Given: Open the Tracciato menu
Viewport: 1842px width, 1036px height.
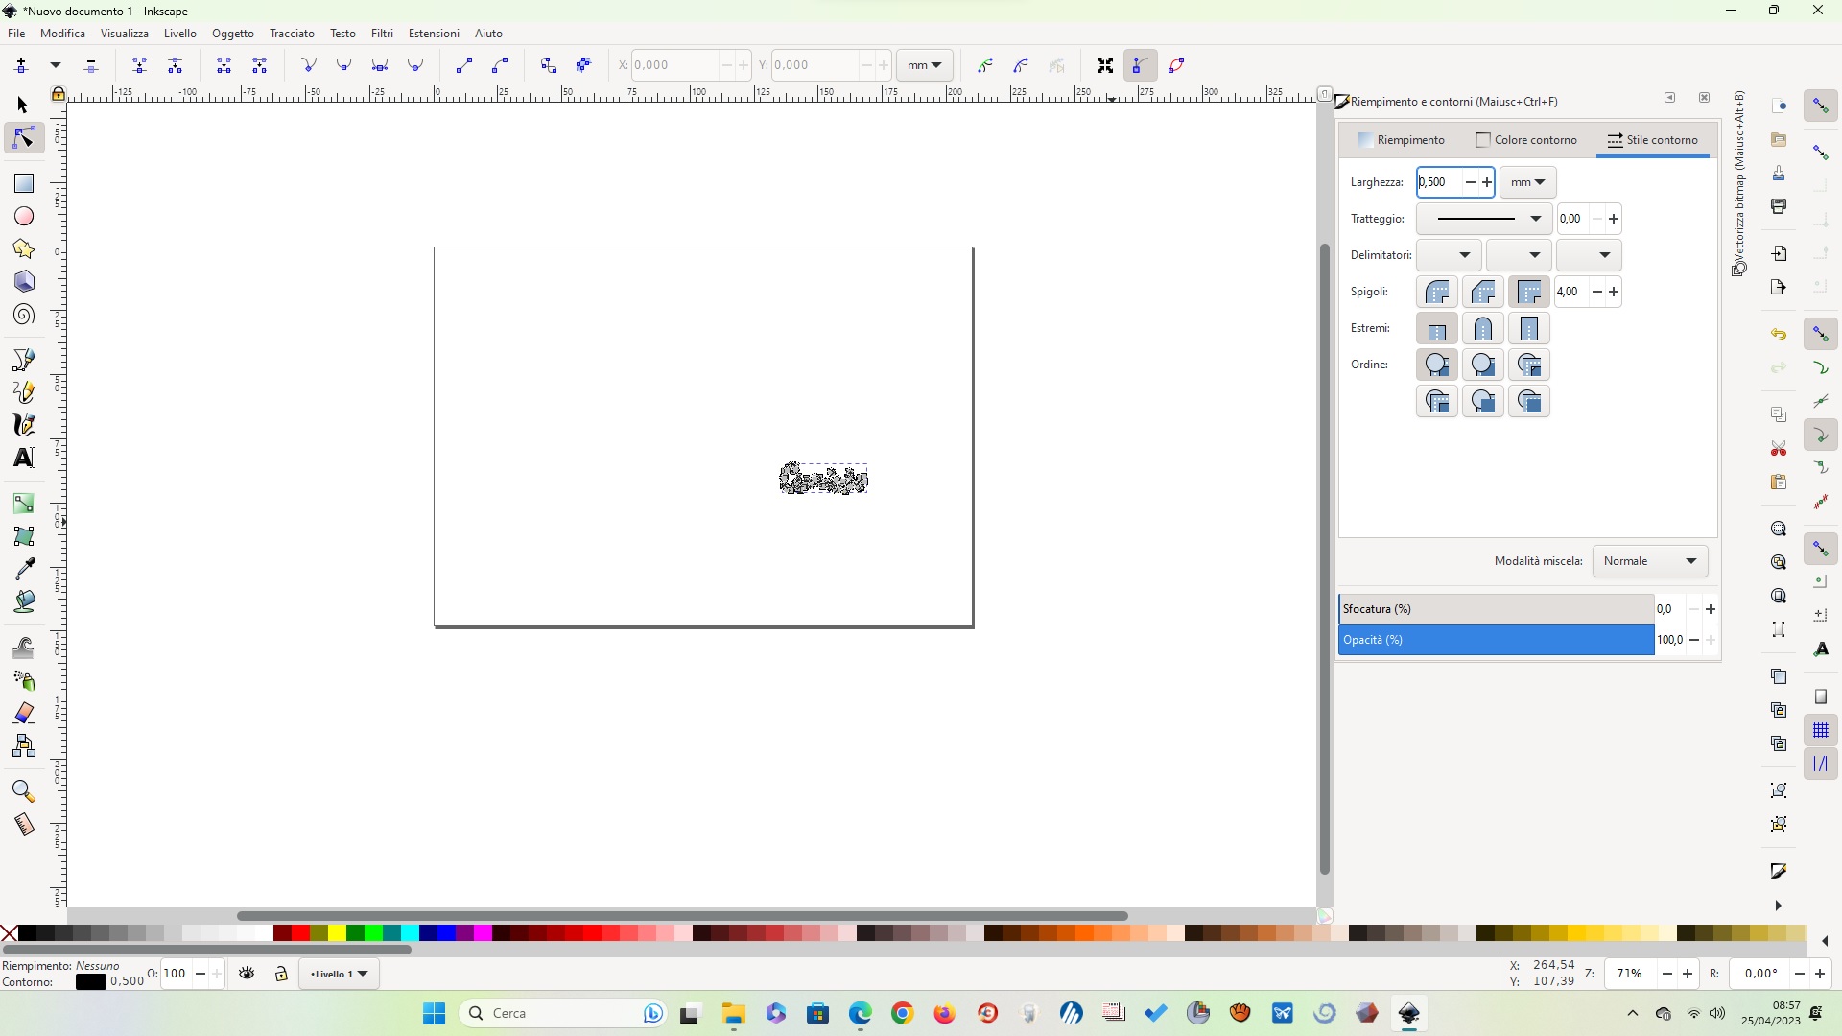Looking at the screenshot, I should pos(292,34).
